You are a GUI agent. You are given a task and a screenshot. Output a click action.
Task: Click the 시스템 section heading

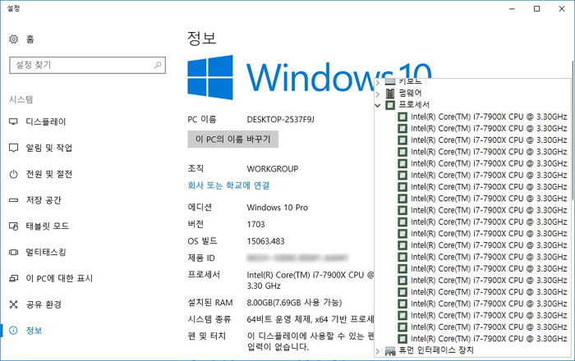tap(21, 99)
